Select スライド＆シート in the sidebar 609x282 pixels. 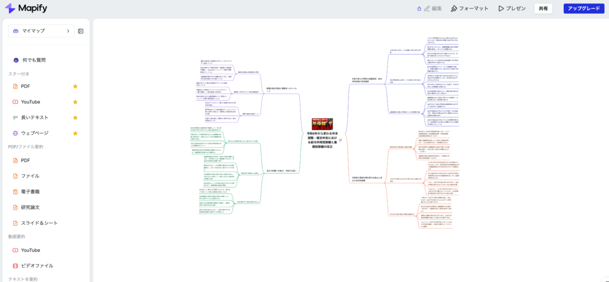[x=39, y=223]
